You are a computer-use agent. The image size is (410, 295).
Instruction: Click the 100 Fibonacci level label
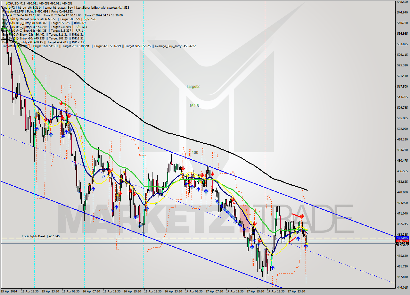[195, 153]
